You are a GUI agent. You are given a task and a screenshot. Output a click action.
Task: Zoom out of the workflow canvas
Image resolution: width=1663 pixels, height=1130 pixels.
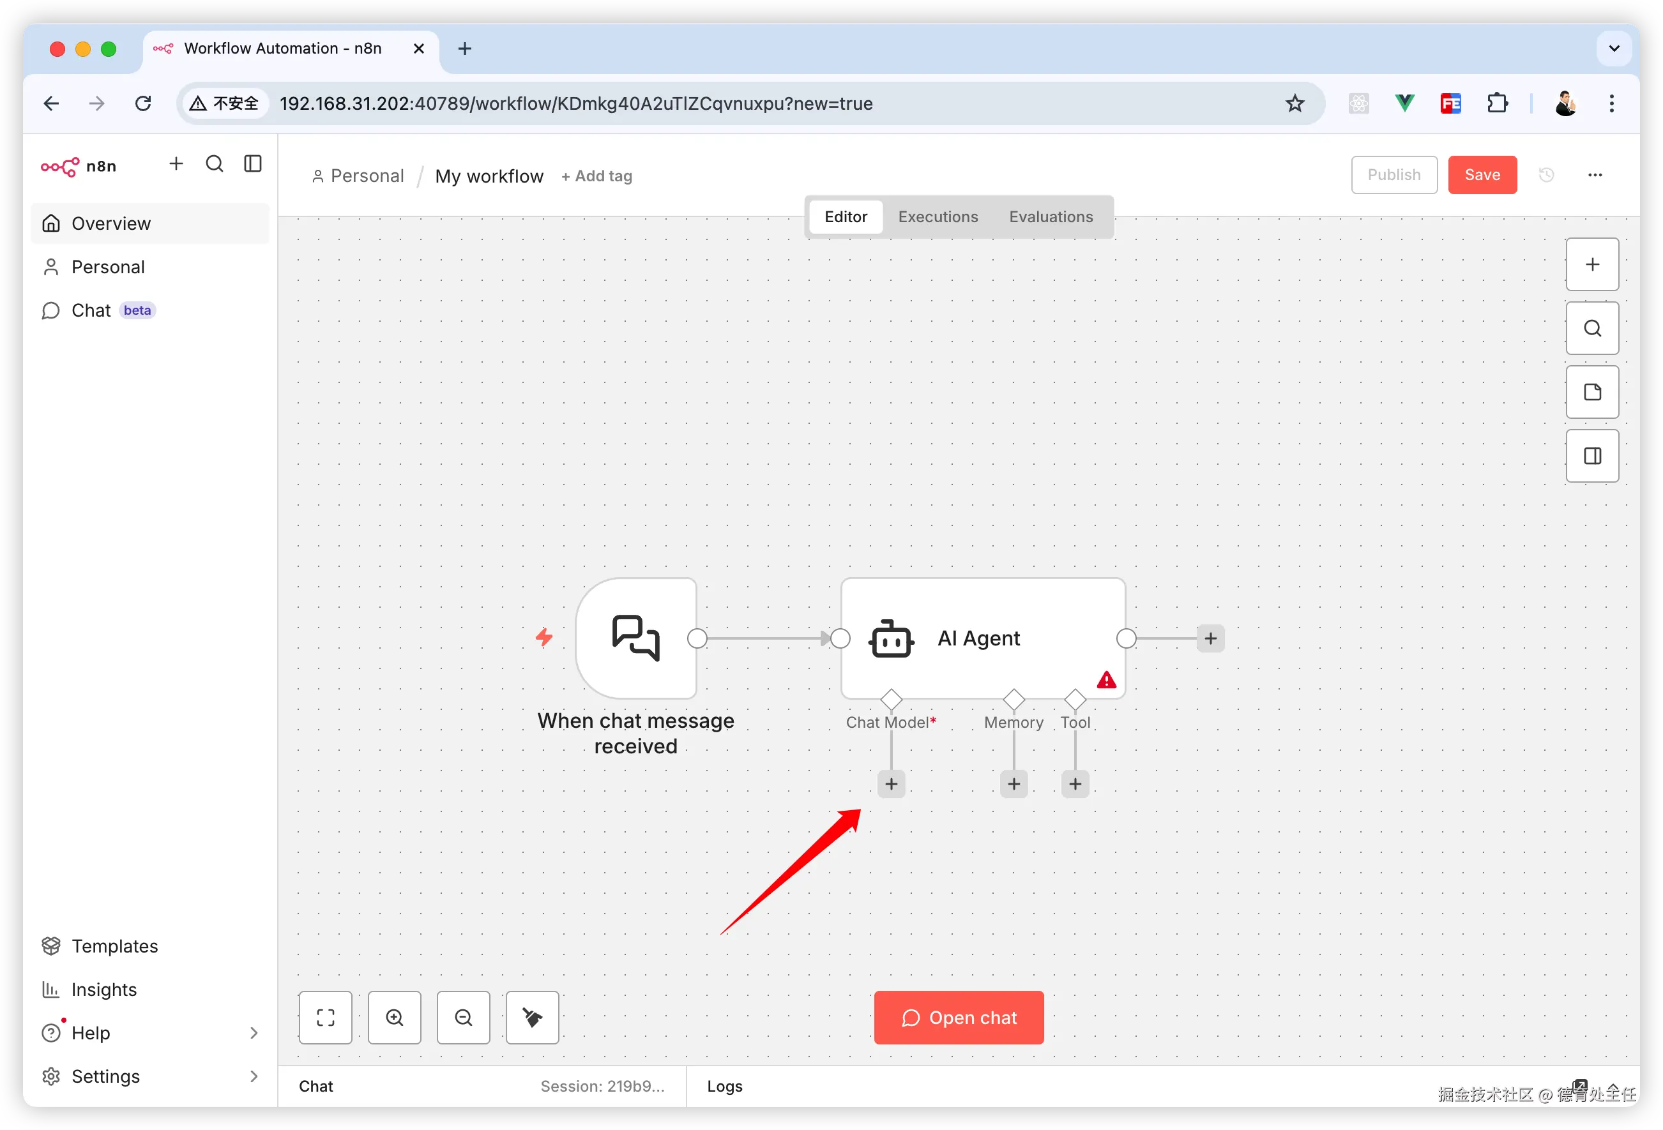pos(463,1017)
